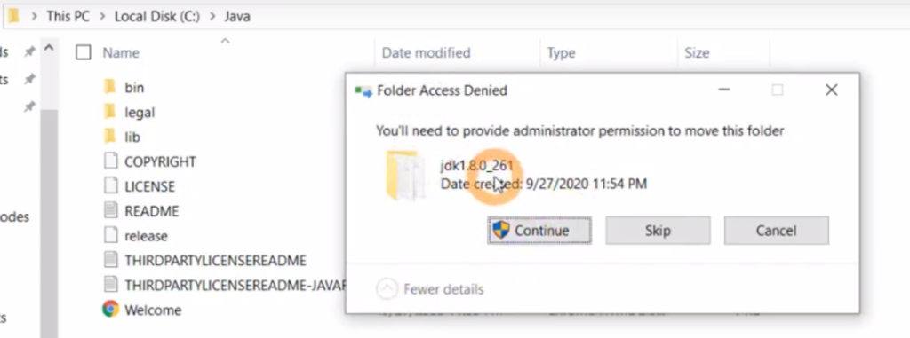Navigate to Local Disk (C:) in breadcrumb

156,16
